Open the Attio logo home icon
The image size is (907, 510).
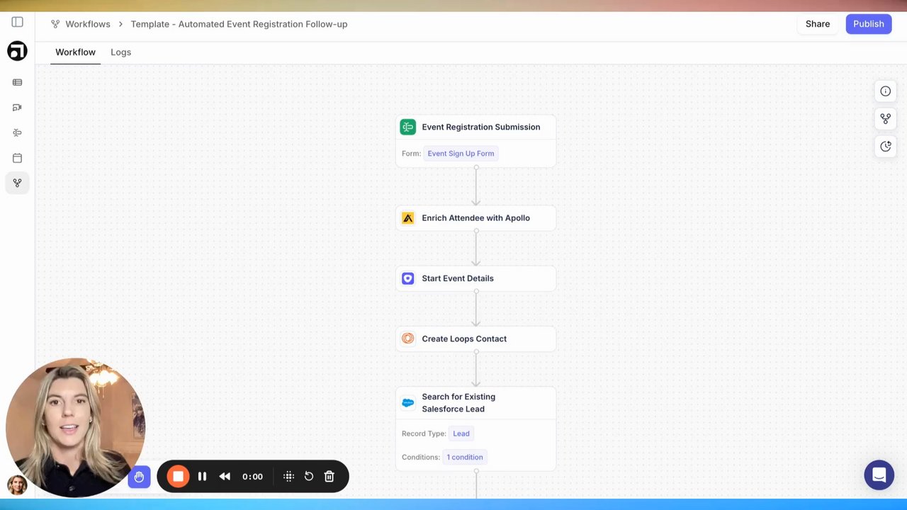click(17, 51)
